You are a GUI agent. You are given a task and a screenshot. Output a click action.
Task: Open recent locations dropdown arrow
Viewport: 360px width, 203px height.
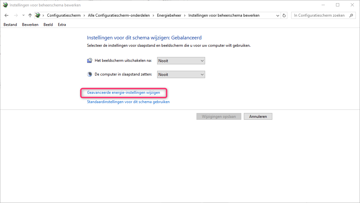pyautogui.click(x=23, y=15)
